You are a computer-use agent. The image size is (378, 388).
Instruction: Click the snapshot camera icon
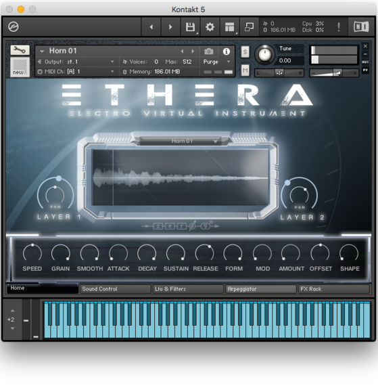tap(209, 51)
